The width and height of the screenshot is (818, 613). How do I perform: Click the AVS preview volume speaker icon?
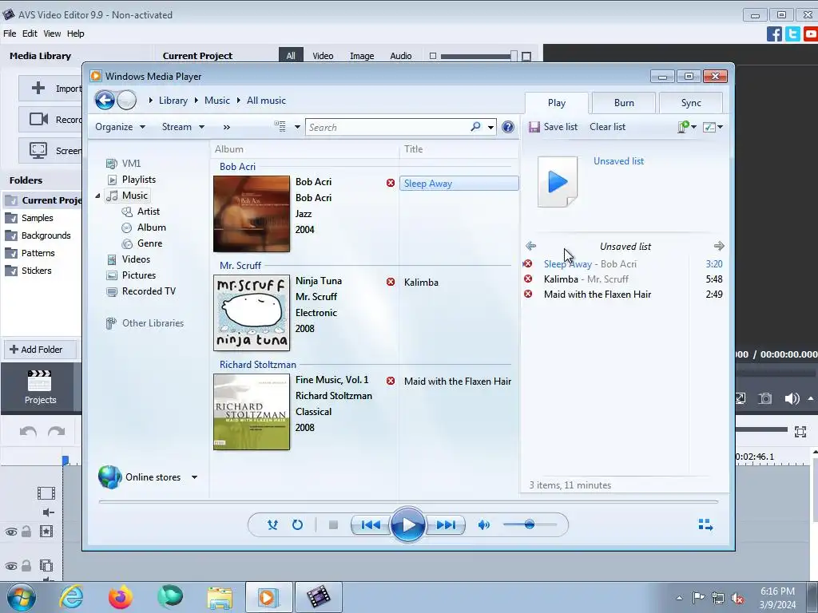click(792, 399)
